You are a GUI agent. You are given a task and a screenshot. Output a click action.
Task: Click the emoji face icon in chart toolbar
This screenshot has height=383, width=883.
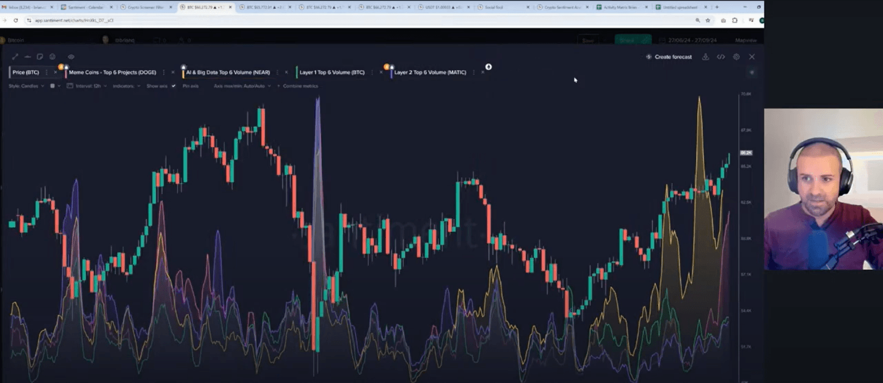(52, 57)
